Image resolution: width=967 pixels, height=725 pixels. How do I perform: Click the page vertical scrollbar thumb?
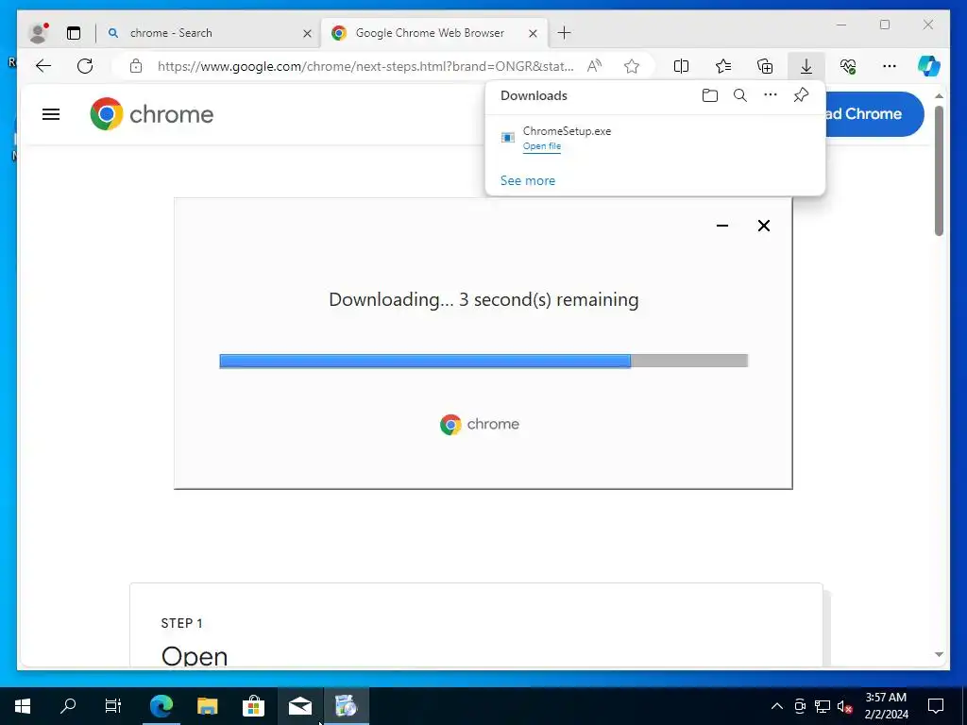pos(939,171)
